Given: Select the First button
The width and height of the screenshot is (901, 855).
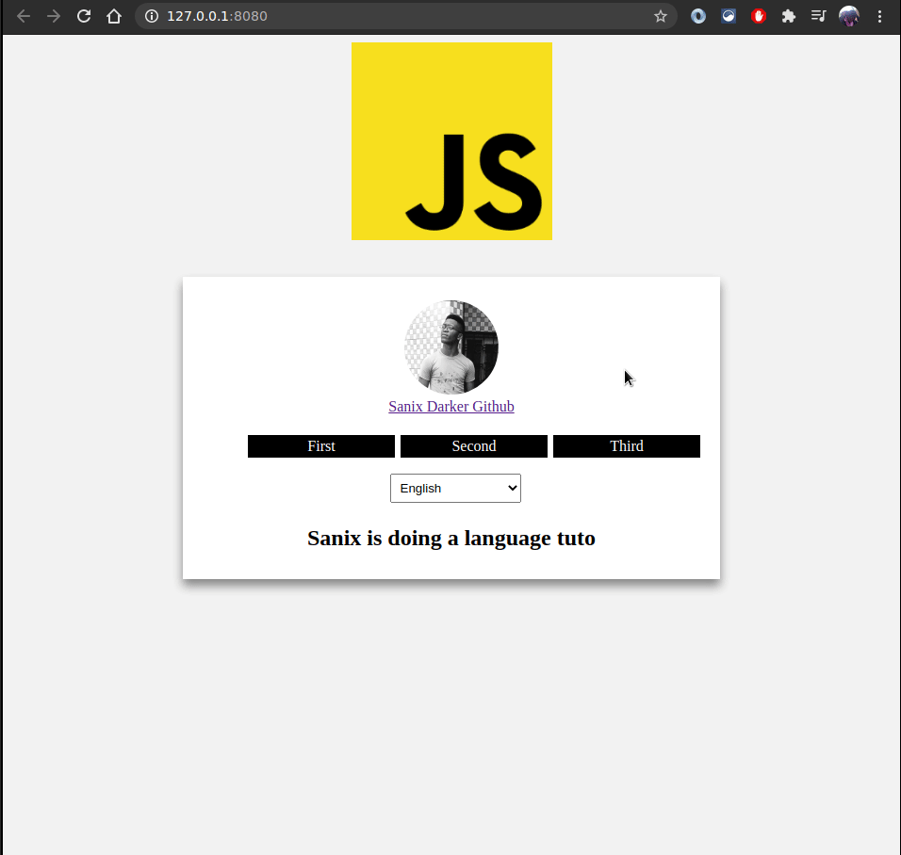Looking at the screenshot, I should tap(321, 446).
